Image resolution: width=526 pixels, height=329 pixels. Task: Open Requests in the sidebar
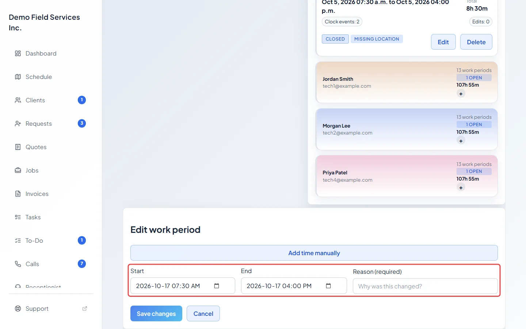[51, 124]
